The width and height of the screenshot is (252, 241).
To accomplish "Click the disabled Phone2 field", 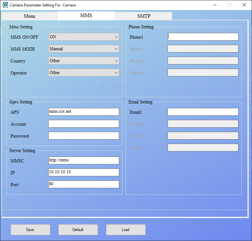I will [203, 49].
